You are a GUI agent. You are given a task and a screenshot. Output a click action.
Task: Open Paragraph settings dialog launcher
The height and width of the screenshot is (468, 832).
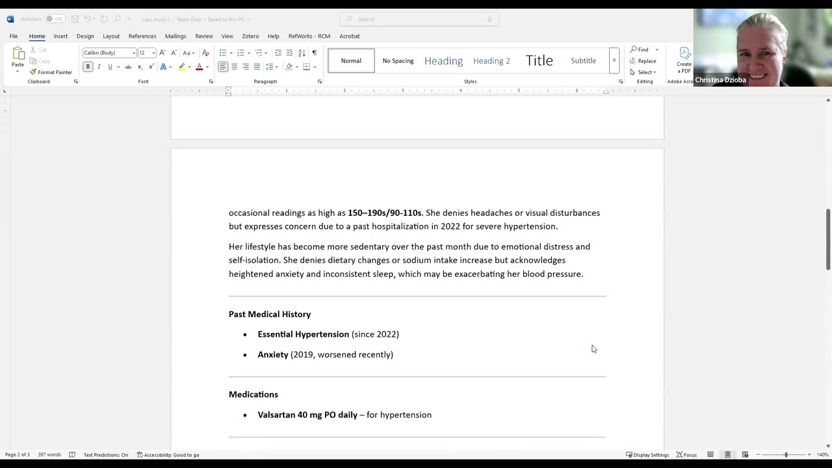[319, 81]
